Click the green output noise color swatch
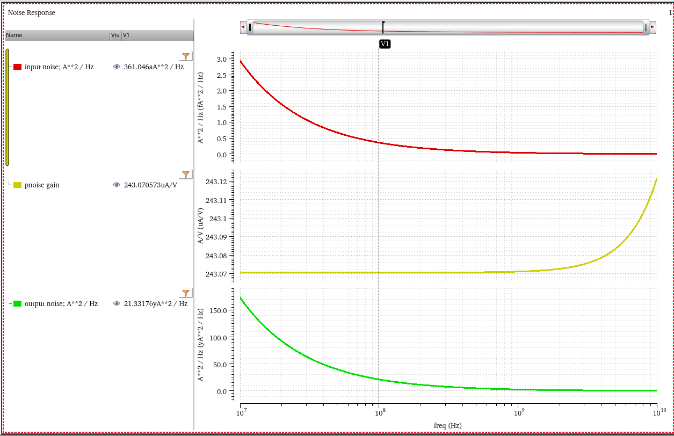The image size is (674, 436). [x=17, y=303]
